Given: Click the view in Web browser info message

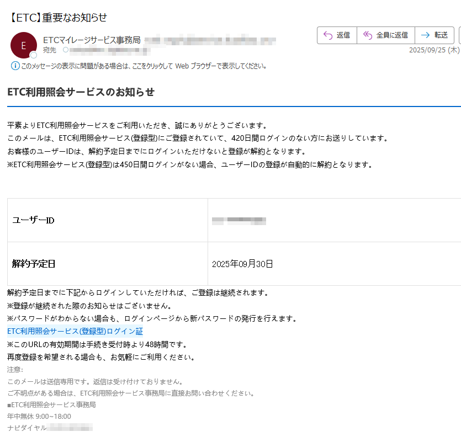Looking at the screenshot, I should (144, 66).
